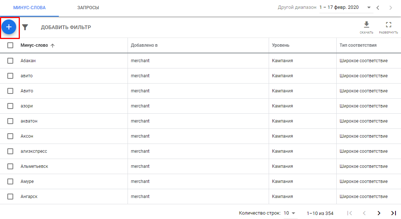Open the date range dropdown

[368, 7]
